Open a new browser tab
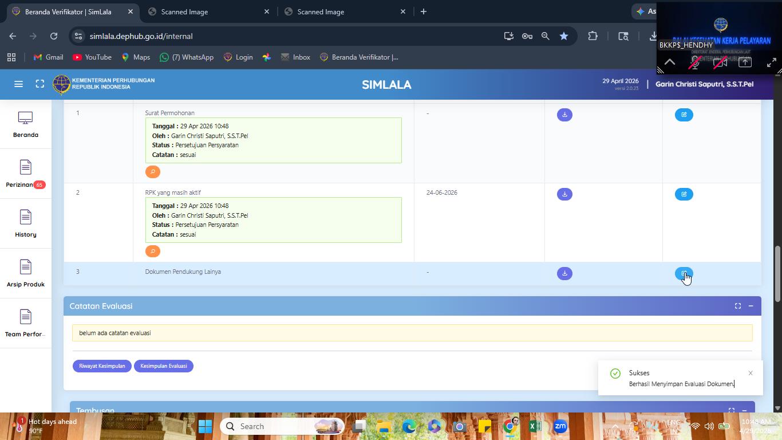The width and height of the screenshot is (782, 440). [x=424, y=11]
